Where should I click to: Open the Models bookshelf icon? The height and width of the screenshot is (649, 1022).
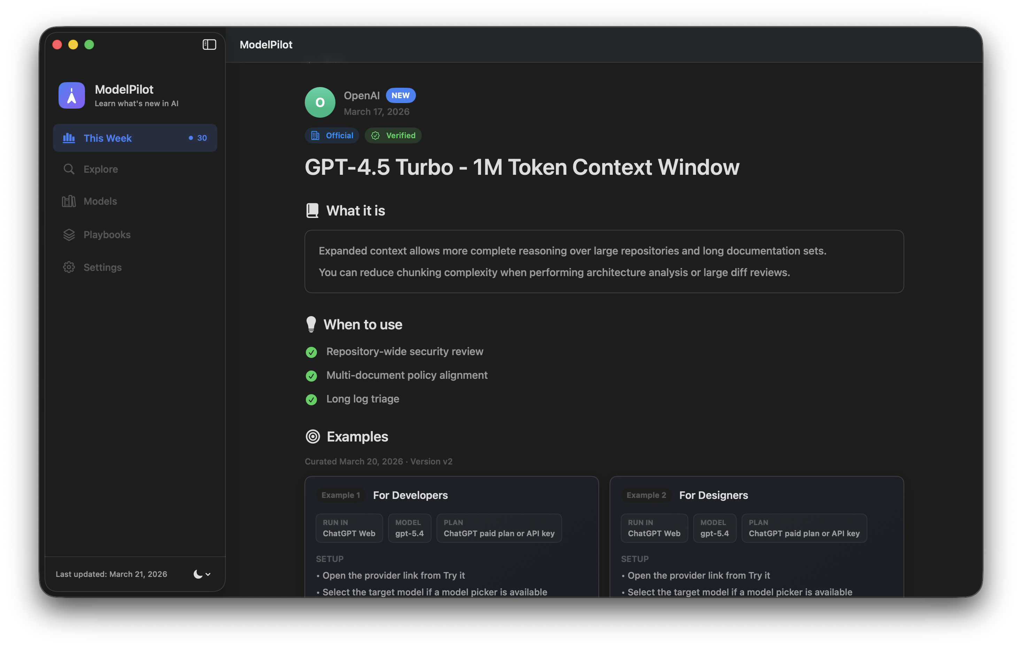tap(69, 201)
